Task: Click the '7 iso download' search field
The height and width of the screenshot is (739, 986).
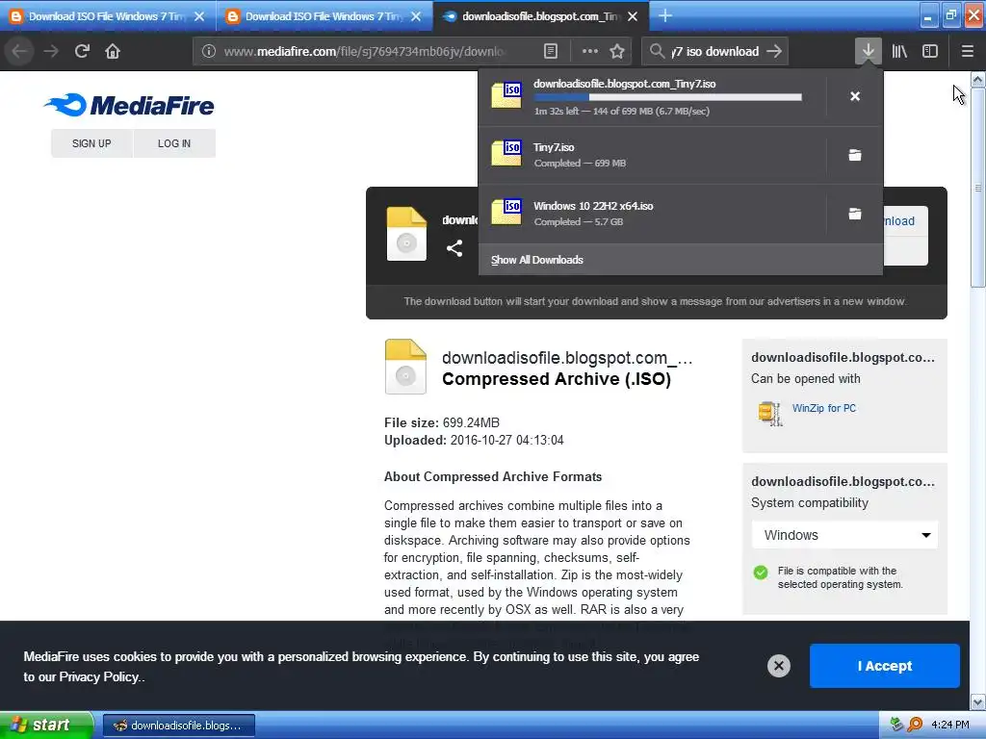Action: (x=715, y=51)
